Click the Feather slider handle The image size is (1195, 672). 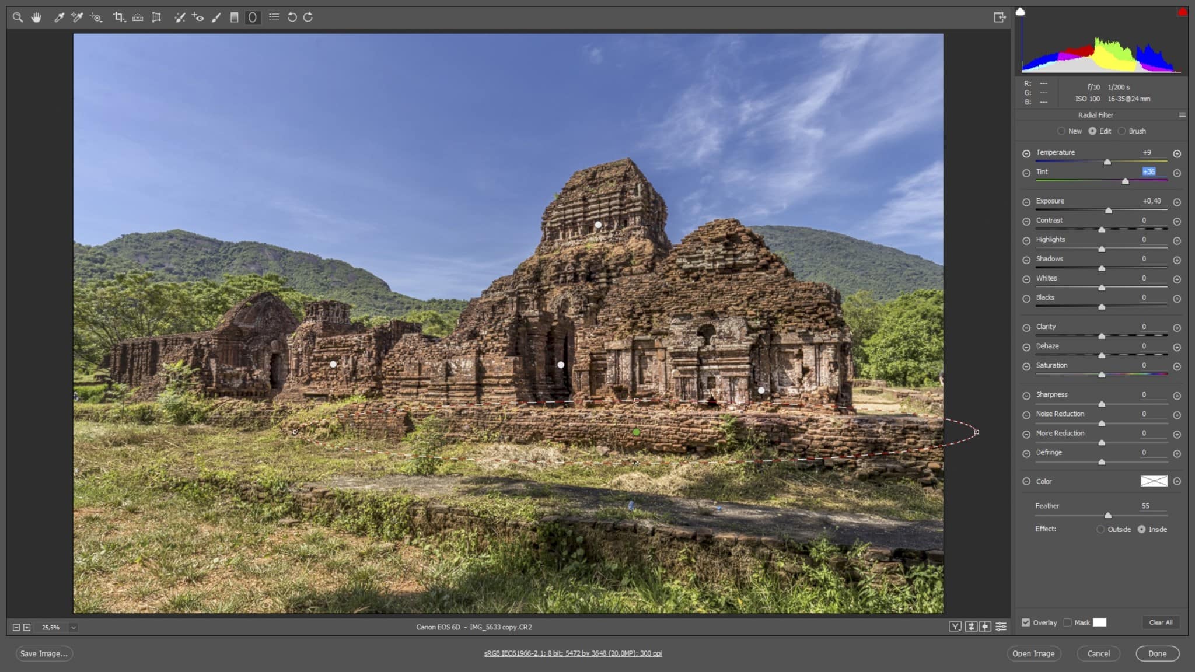pyautogui.click(x=1108, y=516)
